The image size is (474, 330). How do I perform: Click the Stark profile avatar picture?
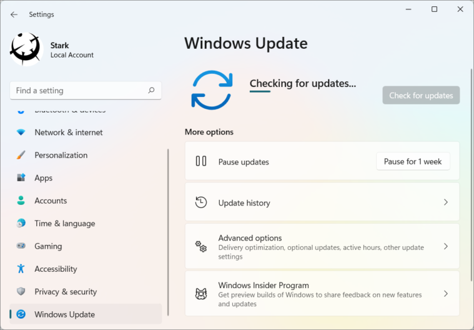point(26,49)
